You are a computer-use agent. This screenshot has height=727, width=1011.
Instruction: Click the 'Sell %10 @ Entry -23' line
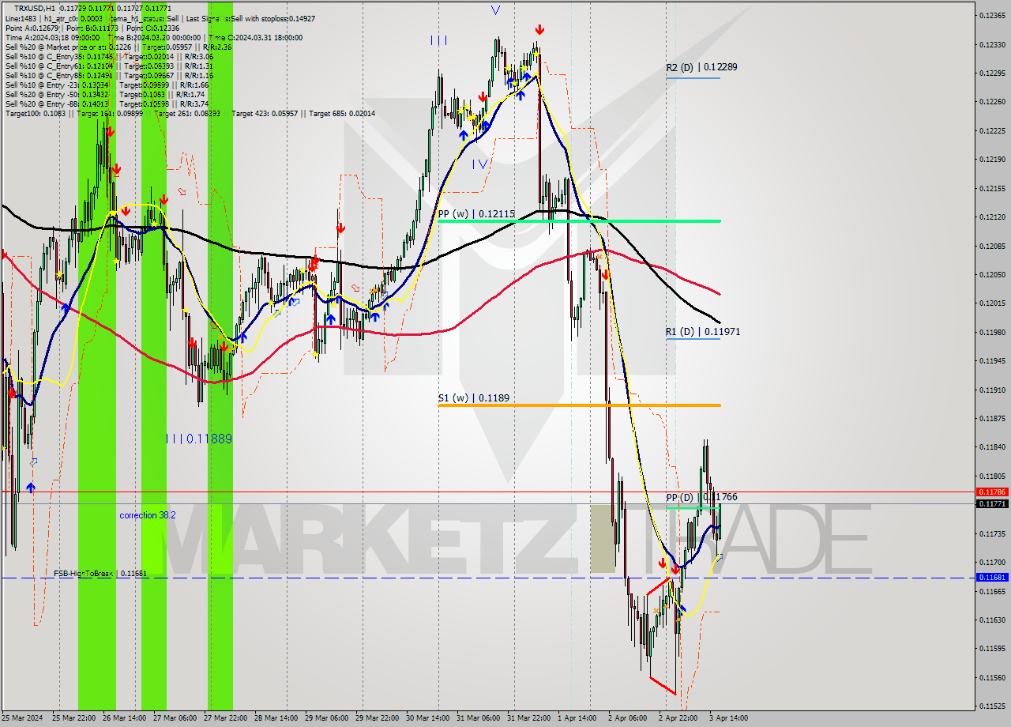(107, 85)
